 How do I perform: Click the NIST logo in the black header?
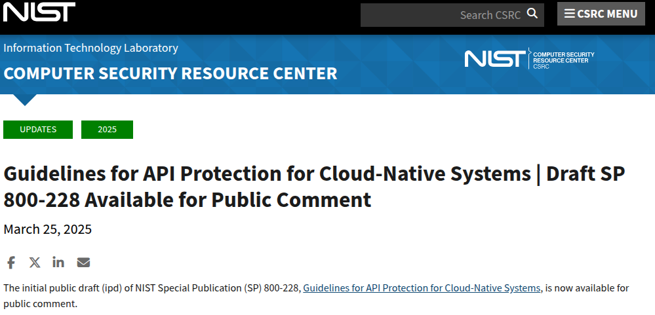(x=39, y=12)
